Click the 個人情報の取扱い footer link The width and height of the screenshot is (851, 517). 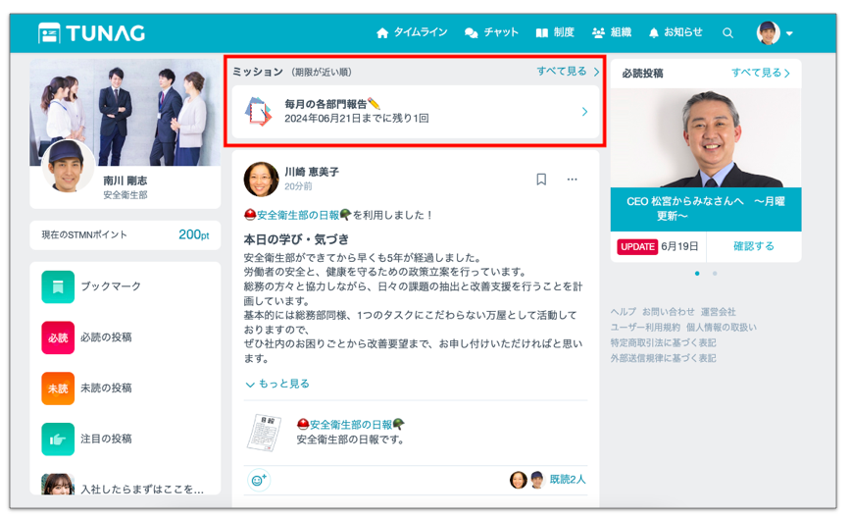pyautogui.click(x=722, y=327)
